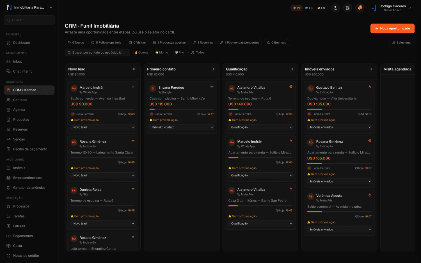This screenshot has height=263, width=421.
Task: Click the SI avatar on Silvana Paredes card
Action: tap(153, 88)
